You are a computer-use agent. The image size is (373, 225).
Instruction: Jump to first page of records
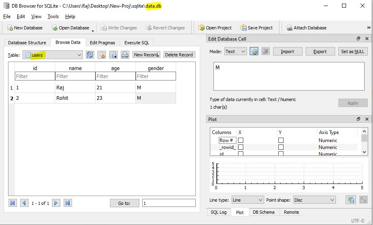point(12,203)
